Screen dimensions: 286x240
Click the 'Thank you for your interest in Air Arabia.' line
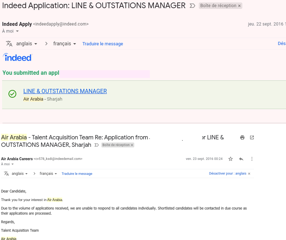click(x=32, y=200)
